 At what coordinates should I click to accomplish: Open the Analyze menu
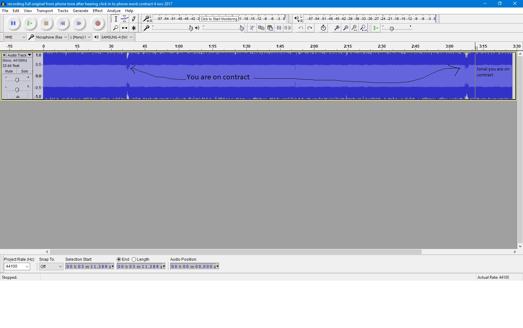(x=114, y=11)
